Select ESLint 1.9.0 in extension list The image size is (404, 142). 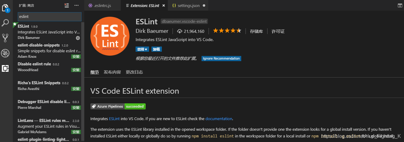47,32
